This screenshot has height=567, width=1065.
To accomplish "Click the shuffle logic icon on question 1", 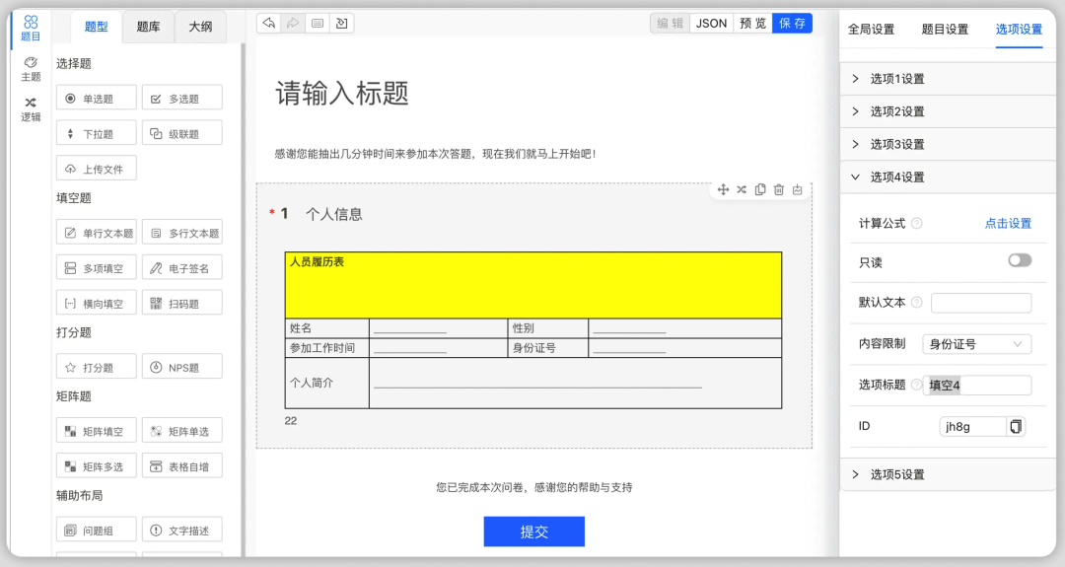I will coord(742,189).
